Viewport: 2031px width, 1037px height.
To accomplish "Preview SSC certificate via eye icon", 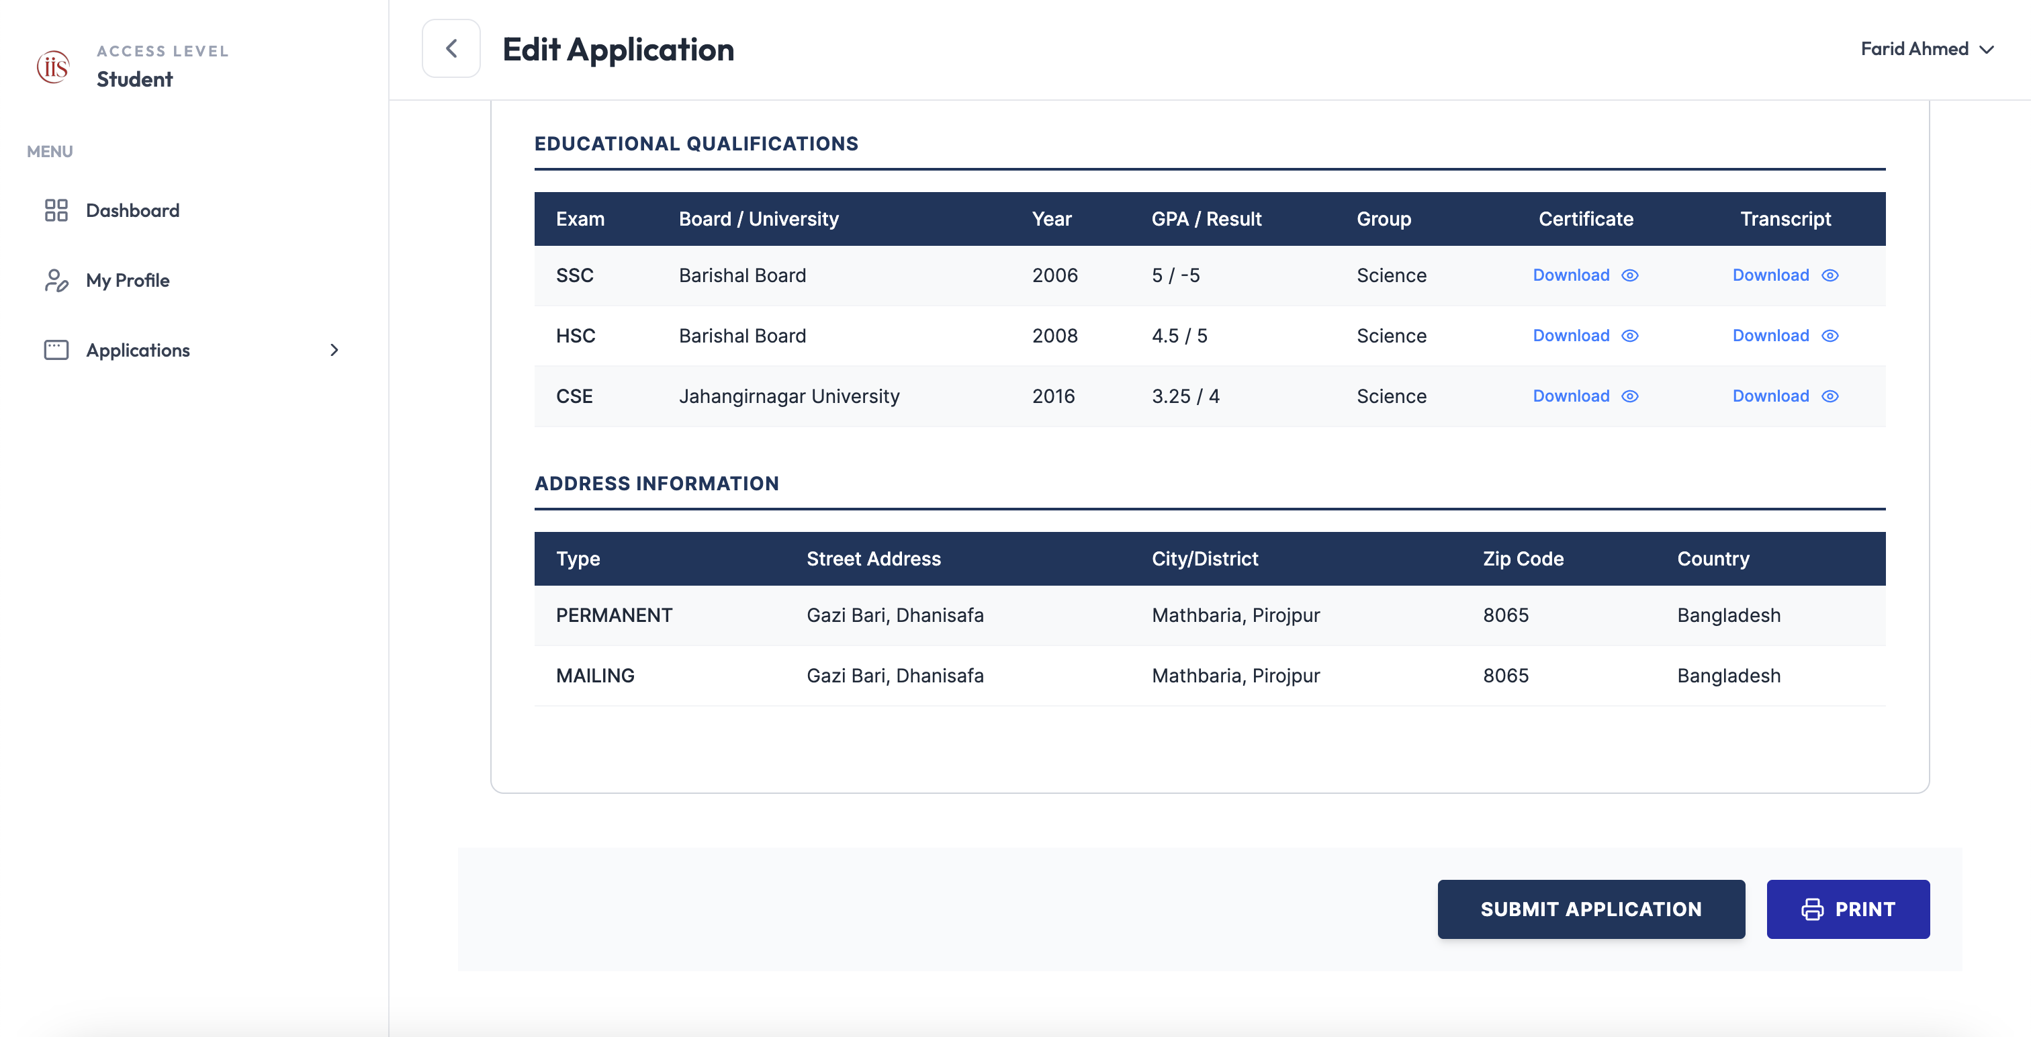I will [x=1629, y=275].
